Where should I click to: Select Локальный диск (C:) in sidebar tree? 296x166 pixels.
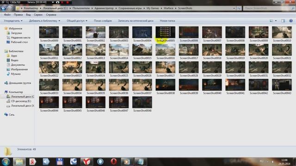22,96
